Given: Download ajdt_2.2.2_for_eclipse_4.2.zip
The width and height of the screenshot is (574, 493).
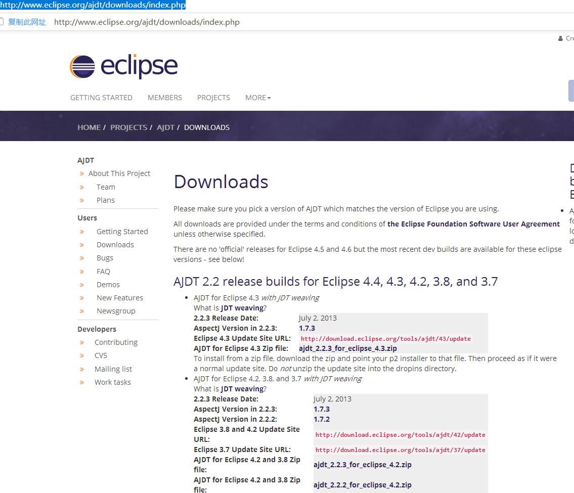Looking at the screenshot, I should [x=363, y=485].
